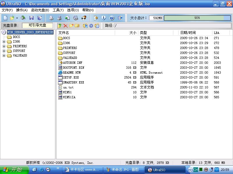Click the Rename icon in disc toolbar
Screen dimensions: 233x174
pyautogui.click(x=77, y=26)
